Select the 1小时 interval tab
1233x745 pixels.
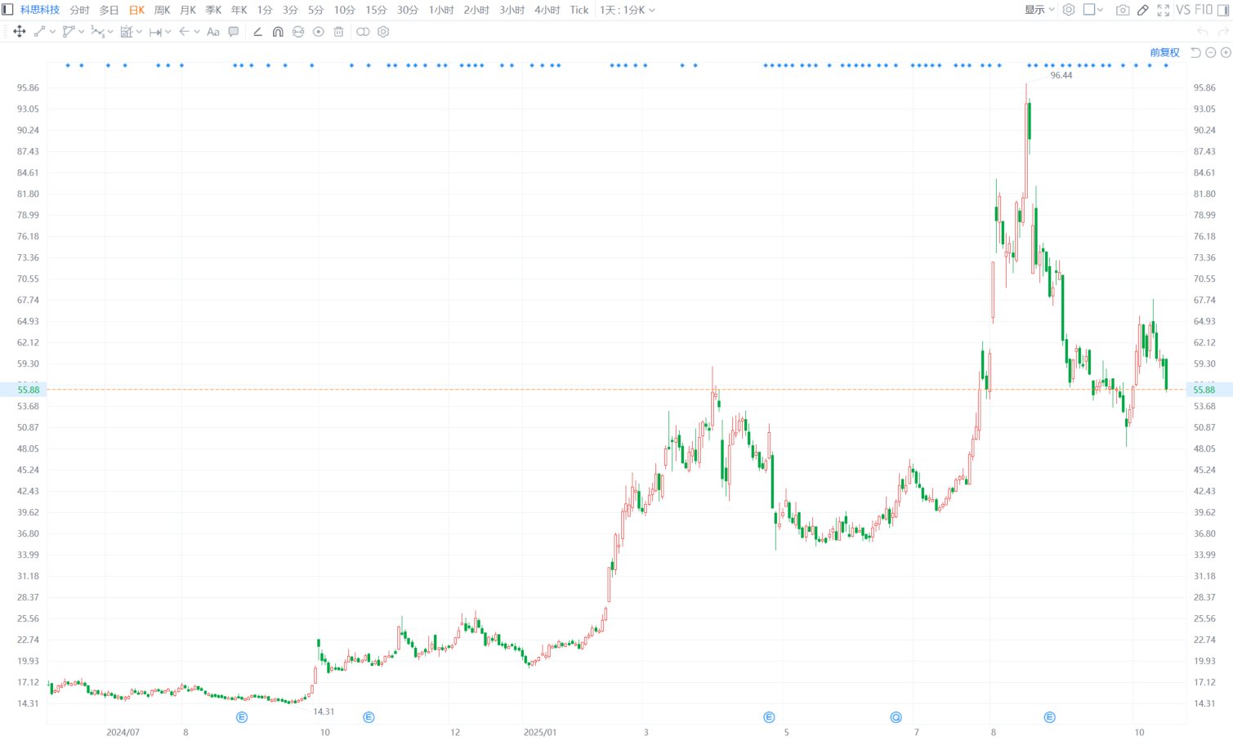tap(441, 10)
